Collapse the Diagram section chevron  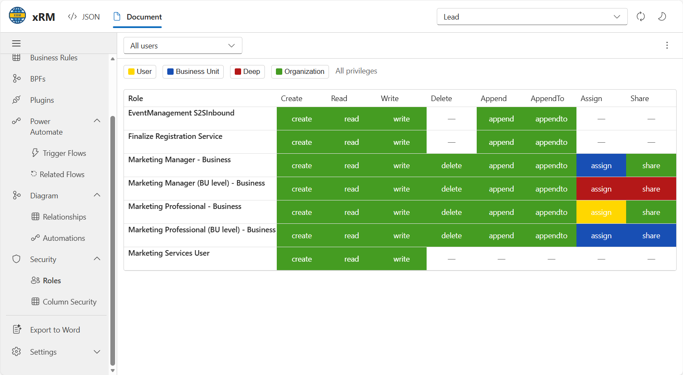97,195
